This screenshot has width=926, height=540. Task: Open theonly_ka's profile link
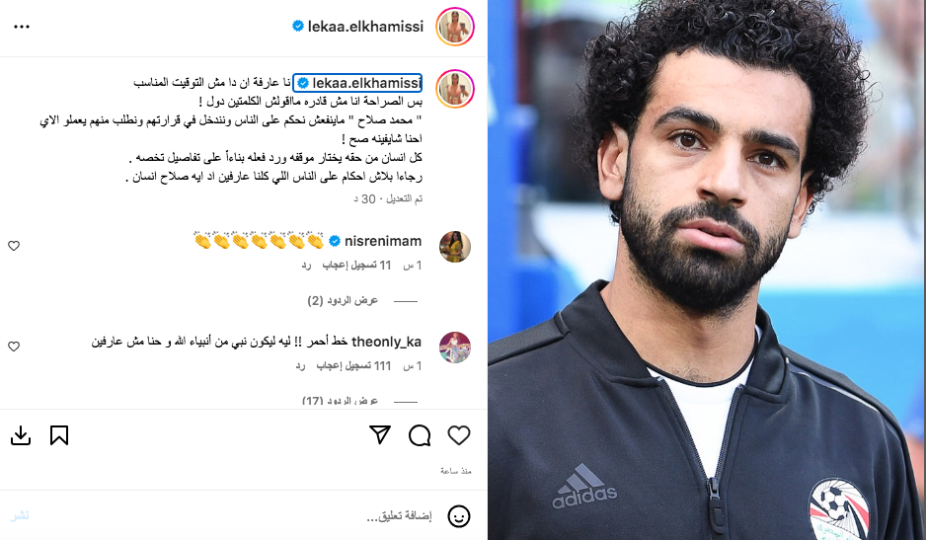click(386, 343)
